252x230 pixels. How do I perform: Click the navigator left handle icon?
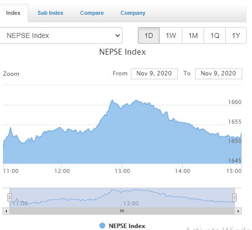(x=9, y=197)
